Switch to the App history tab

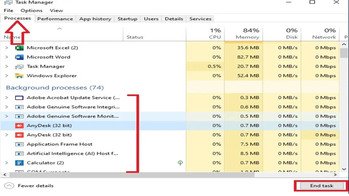(x=95, y=19)
